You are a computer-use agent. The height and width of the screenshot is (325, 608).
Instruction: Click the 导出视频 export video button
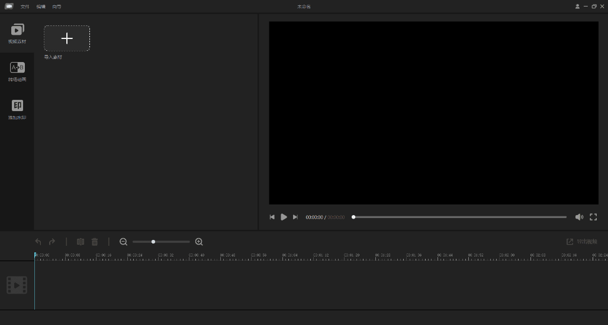(582, 242)
